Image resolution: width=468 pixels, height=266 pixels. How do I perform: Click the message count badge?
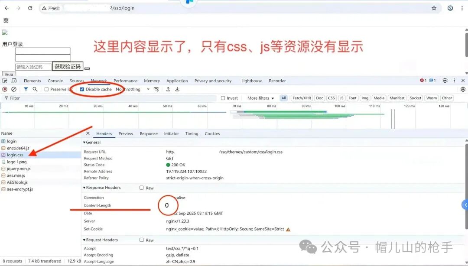432,81
